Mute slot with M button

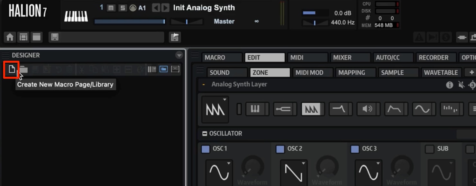click(x=111, y=8)
